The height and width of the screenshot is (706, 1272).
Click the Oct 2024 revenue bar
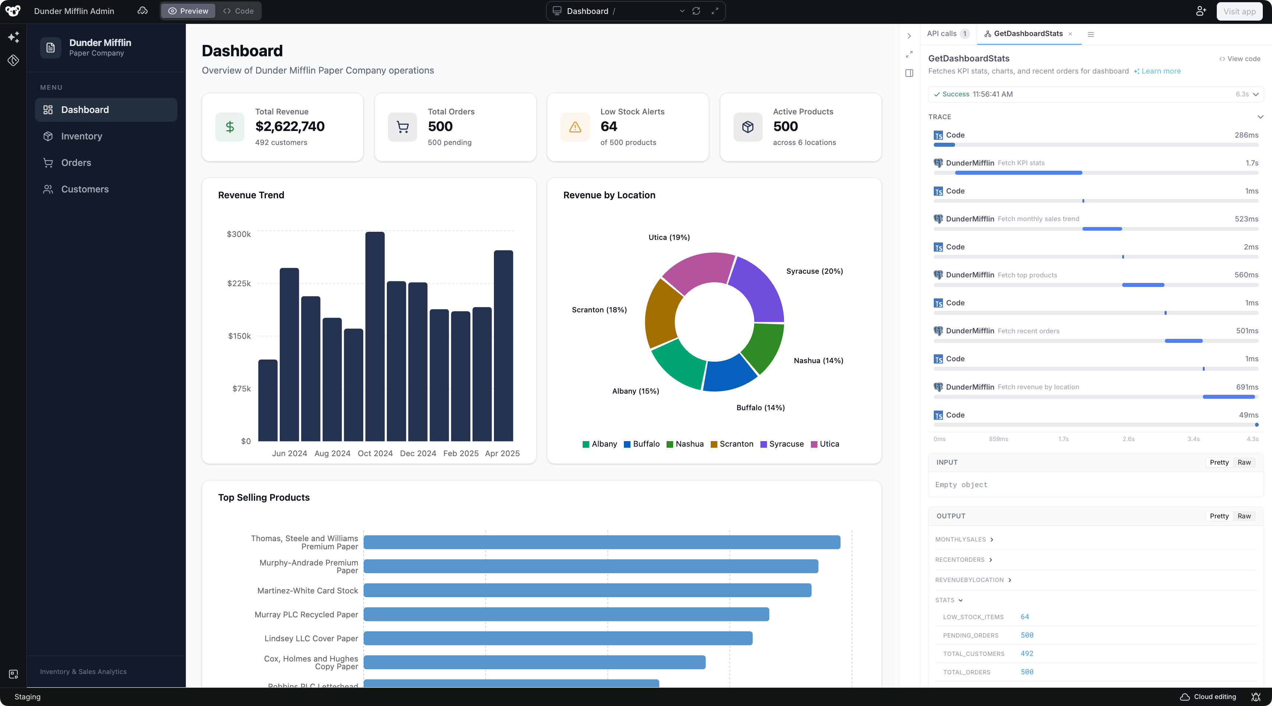click(375, 336)
